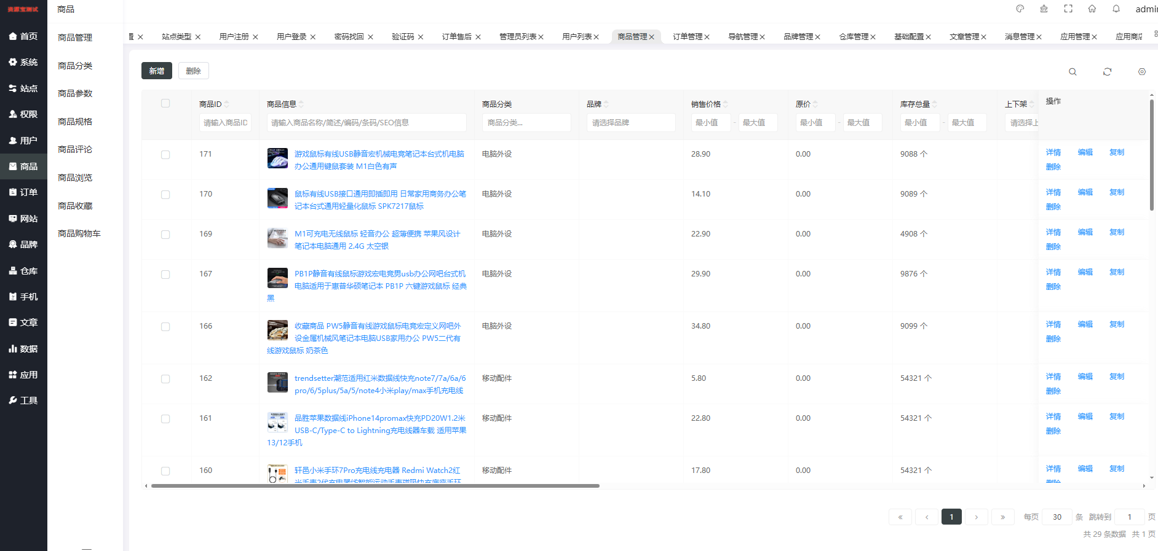Click the table search magnifier icon
The image size is (1158, 551).
coord(1073,72)
